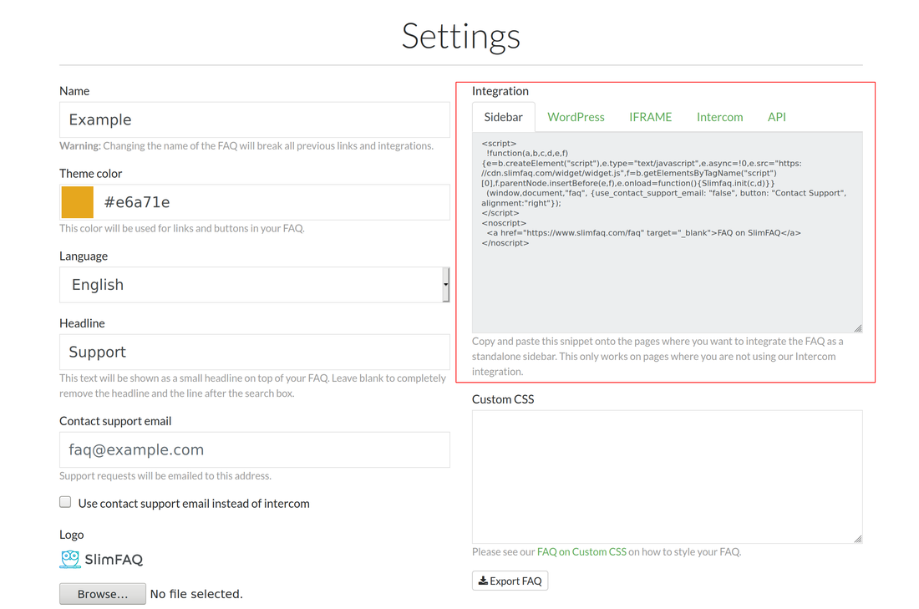Screen dimensions: 919x609
Task: Enable contact support email instead of intercom
Action: tap(65, 502)
